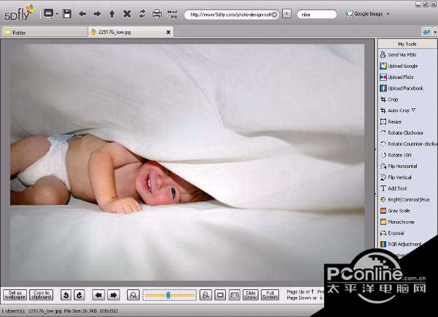Switch to the Folder tab
Image resolution: width=438 pixels, height=317 pixels.
point(45,33)
